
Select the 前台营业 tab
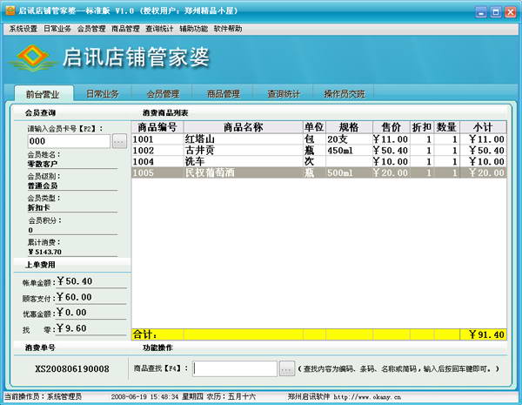click(43, 94)
